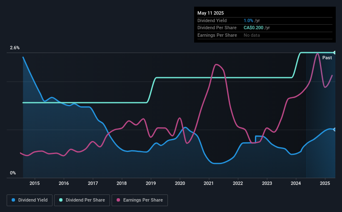The width and height of the screenshot is (342, 212).
Task: Select the 2015 label on the time axis
Action: [35, 183]
